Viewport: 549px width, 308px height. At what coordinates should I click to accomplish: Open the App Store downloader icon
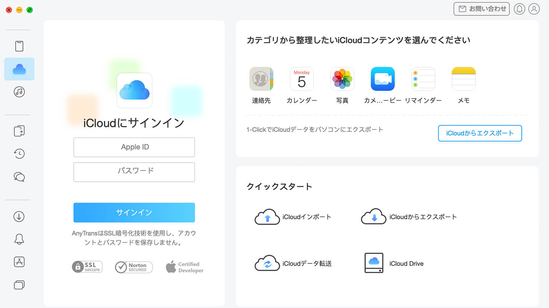pyautogui.click(x=19, y=262)
